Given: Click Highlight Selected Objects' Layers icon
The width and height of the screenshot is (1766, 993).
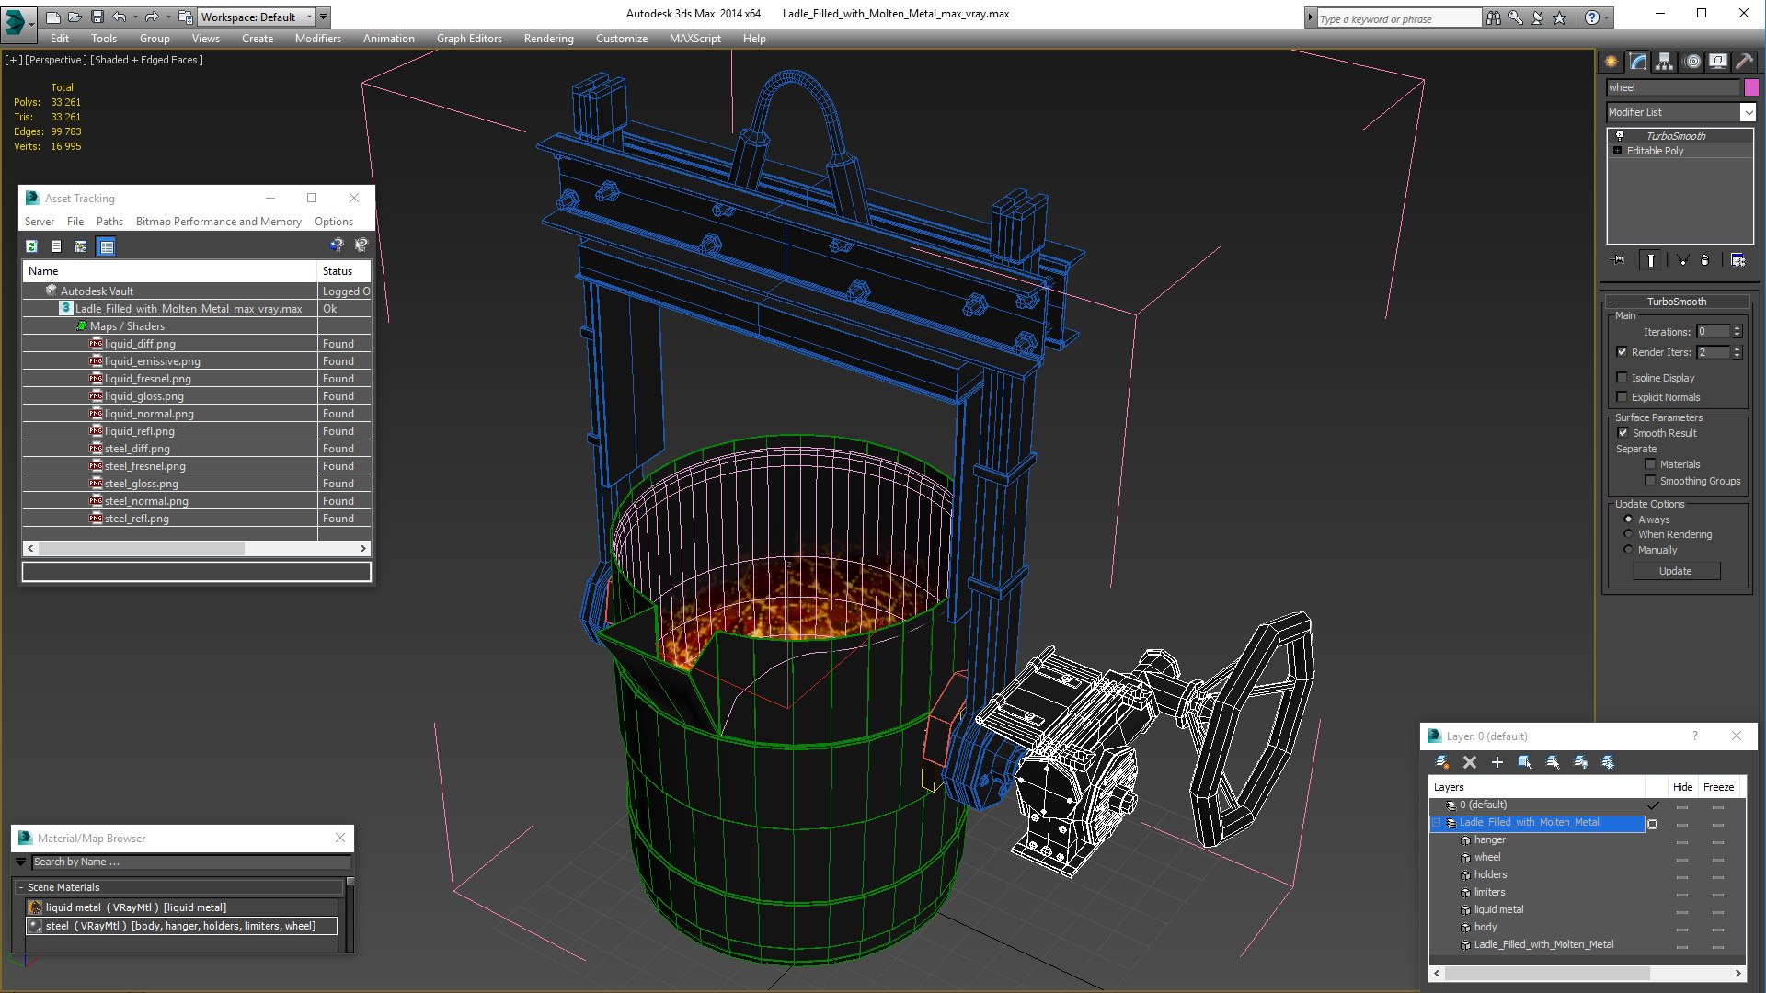Looking at the screenshot, I should 1553,762.
